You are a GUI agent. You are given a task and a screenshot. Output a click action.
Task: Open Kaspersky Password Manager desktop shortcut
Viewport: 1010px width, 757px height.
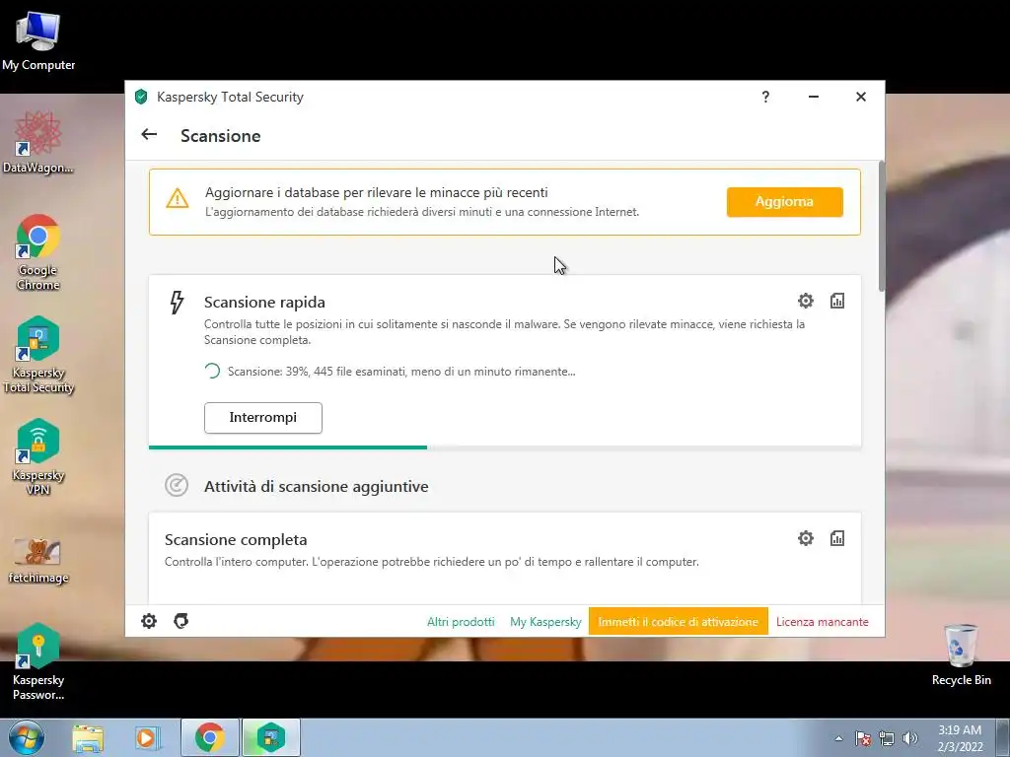coord(38,661)
